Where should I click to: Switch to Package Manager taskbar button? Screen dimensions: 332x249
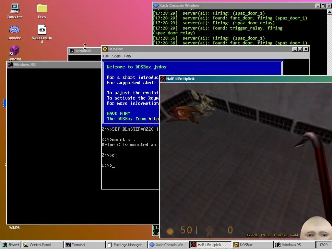click(x=127, y=245)
